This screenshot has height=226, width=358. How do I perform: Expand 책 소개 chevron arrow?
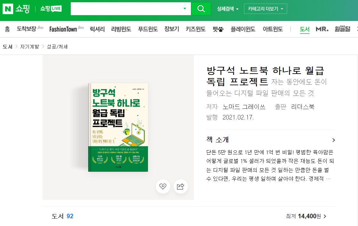[333, 140]
